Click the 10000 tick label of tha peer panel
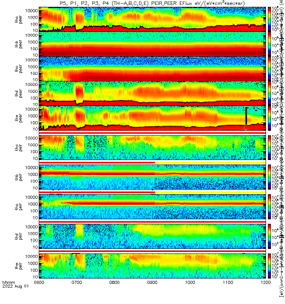The image size is (285, 304). (x=32, y=11)
